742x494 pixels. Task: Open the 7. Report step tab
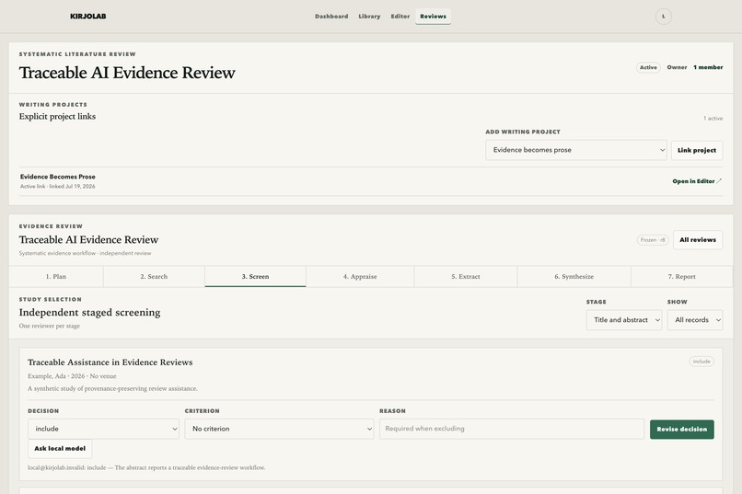coord(681,277)
